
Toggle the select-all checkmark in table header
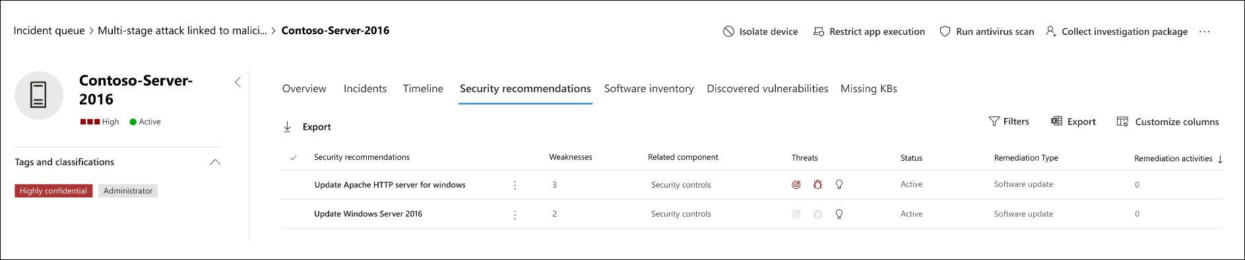coord(293,157)
